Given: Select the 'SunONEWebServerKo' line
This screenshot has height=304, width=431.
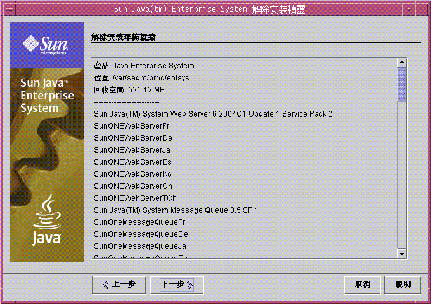Looking at the screenshot, I should coord(132,174).
